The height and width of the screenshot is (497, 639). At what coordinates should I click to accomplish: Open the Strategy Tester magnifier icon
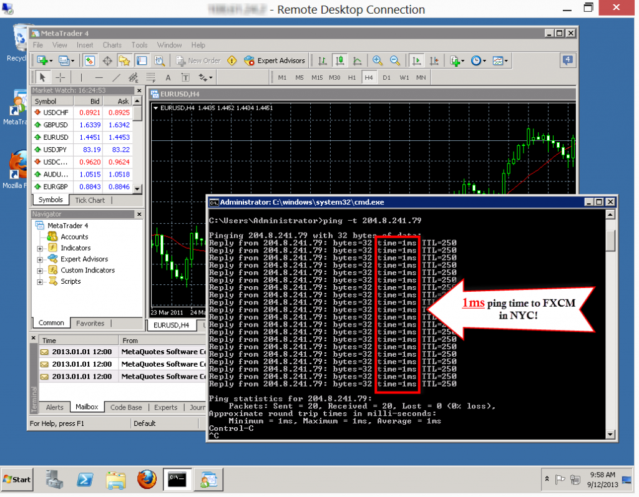coord(159,61)
